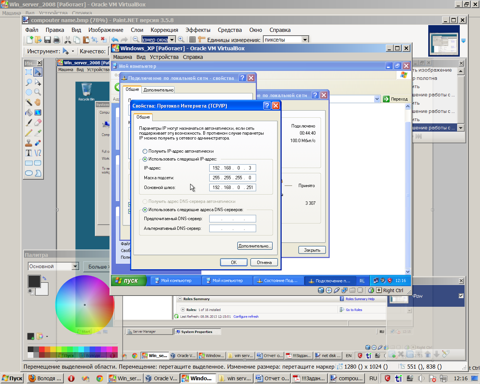Select the Pencil tool
This screenshot has width=480, height=384.
pyautogui.click(x=28, y=133)
